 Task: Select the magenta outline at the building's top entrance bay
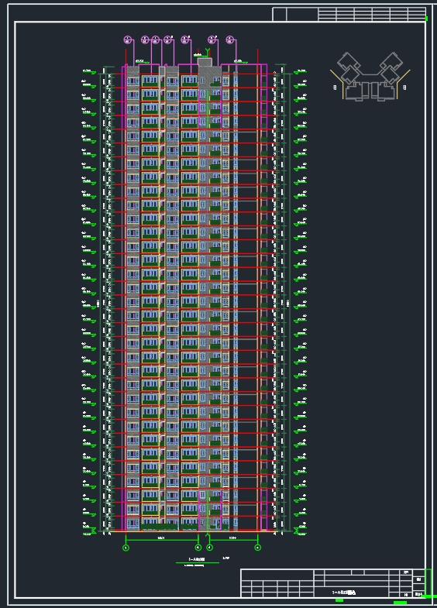tap(210, 108)
